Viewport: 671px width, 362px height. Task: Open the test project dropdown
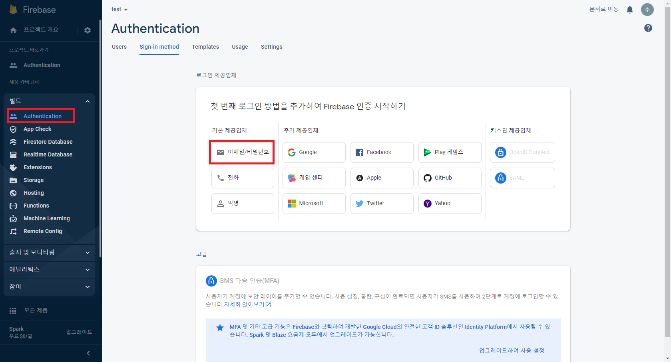point(119,9)
